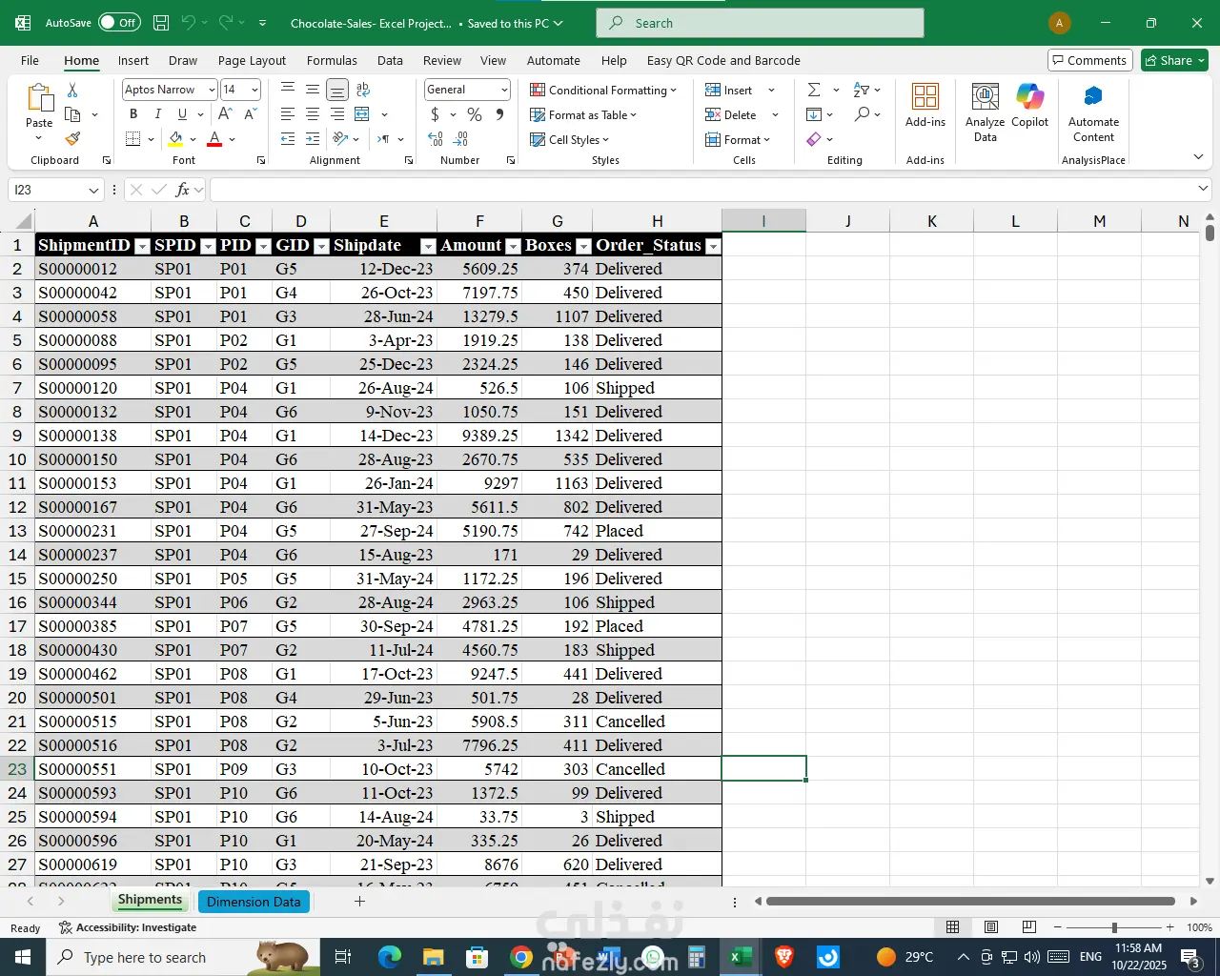Select the Format Painter brush icon
This screenshot has width=1220, height=976.
coord(72,139)
